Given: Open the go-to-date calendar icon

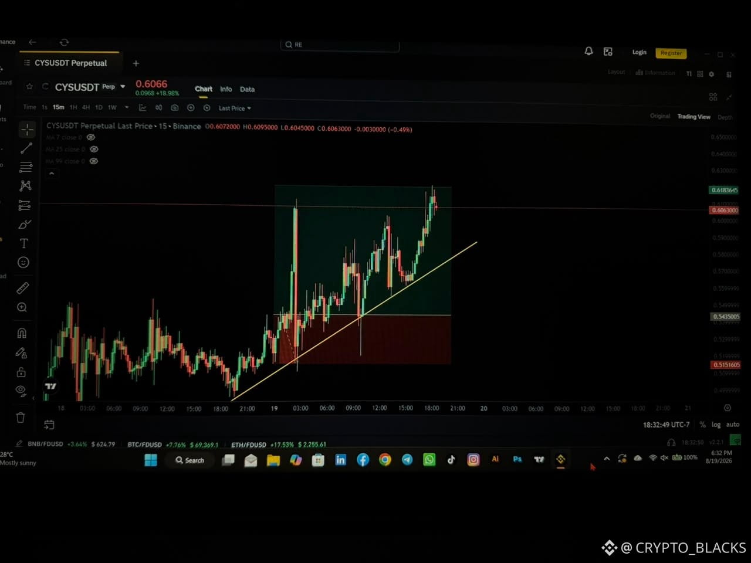Looking at the screenshot, I should (x=49, y=425).
